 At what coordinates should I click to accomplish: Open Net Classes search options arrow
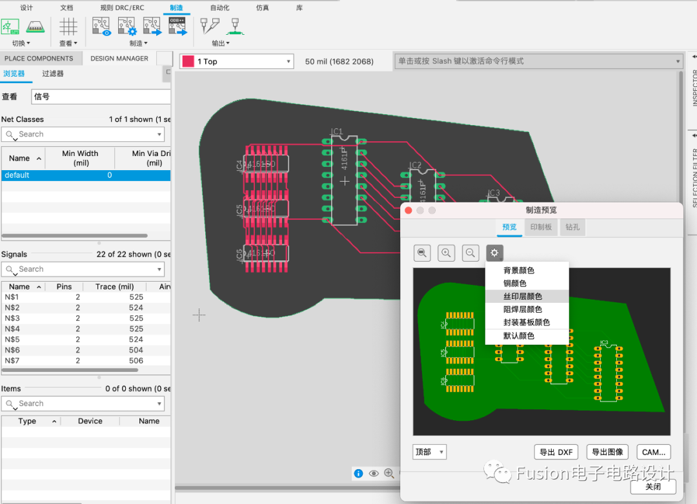coord(159,134)
